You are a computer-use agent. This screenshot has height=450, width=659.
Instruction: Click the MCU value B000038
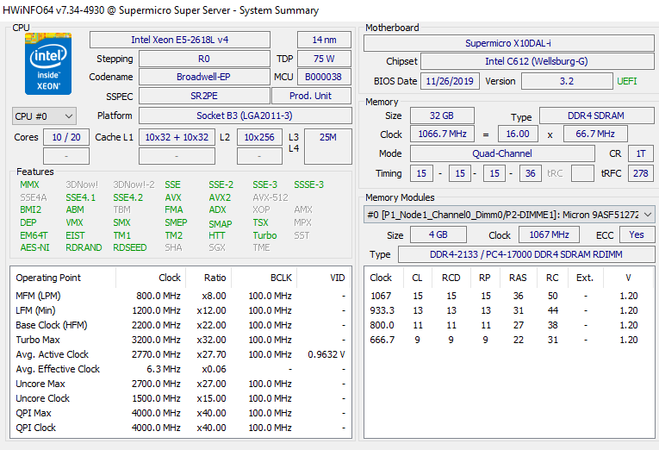324,77
